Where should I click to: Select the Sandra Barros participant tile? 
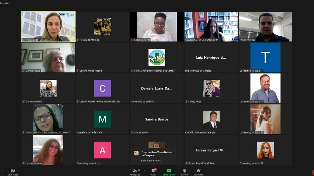click(x=157, y=119)
